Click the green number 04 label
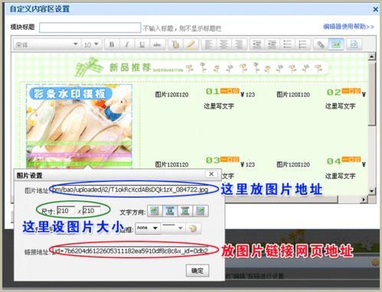This screenshot has width=382, height=292. (x=334, y=161)
